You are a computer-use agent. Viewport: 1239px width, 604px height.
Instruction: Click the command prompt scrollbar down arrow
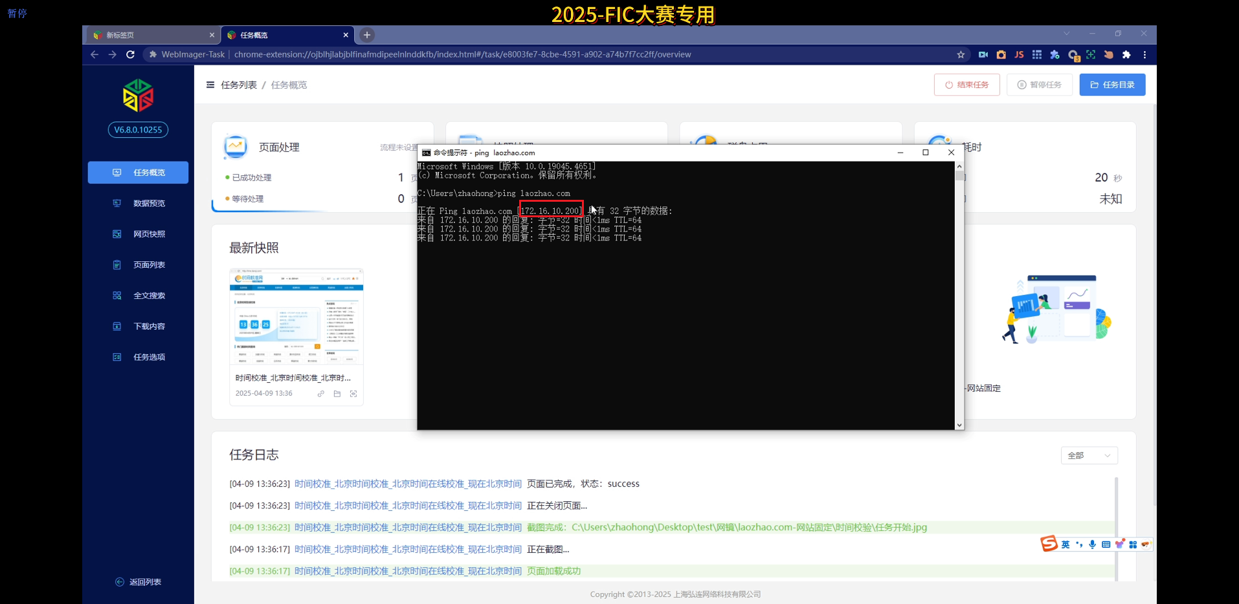pos(959,425)
